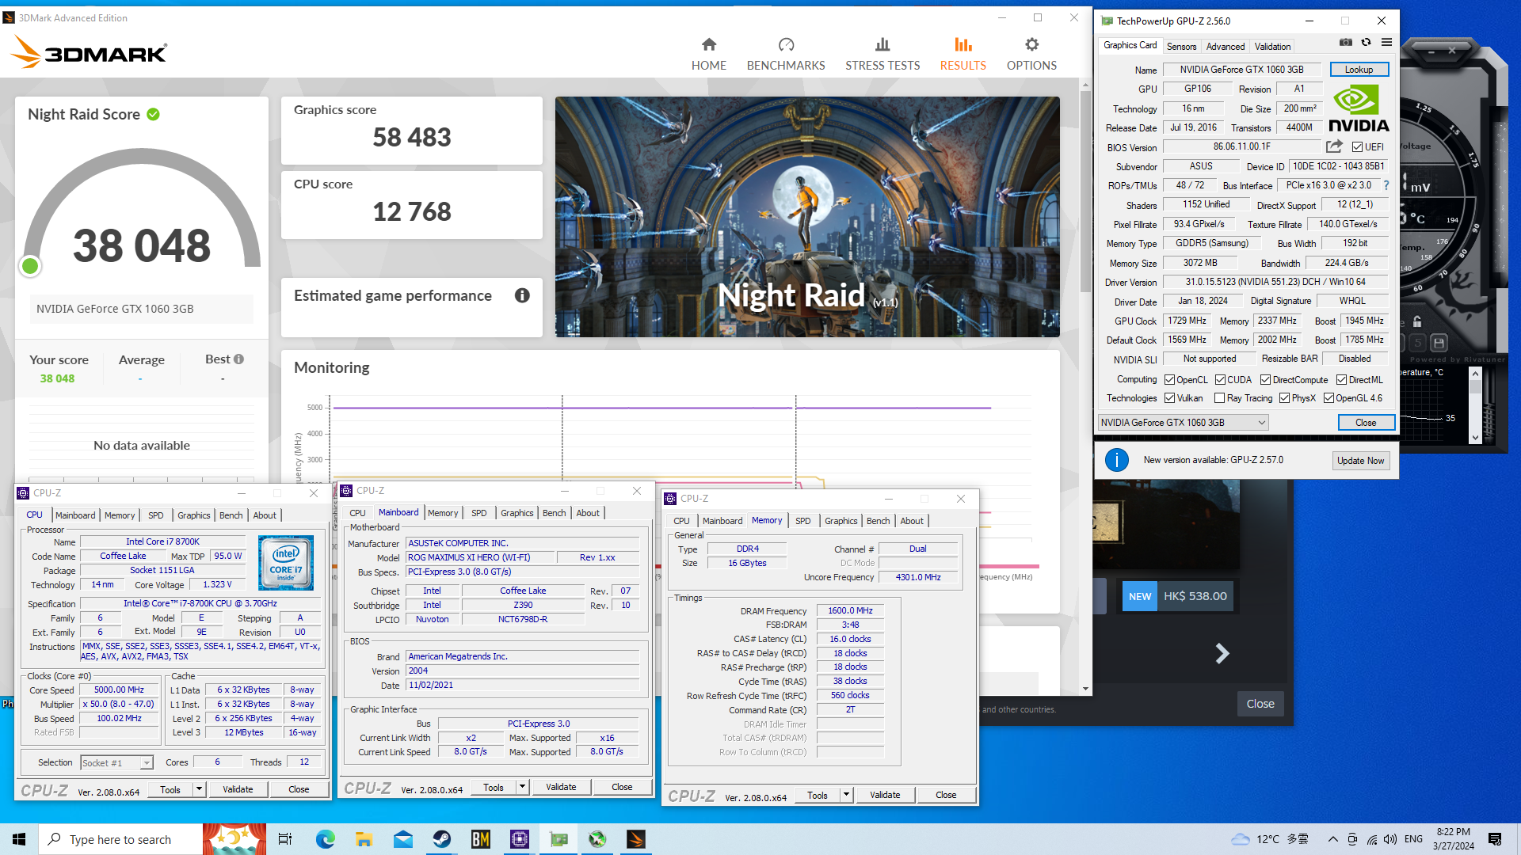Image resolution: width=1521 pixels, height=855 pixels.
Task: Click the green score verified checkmark
Action: click(x=153, y=114)
